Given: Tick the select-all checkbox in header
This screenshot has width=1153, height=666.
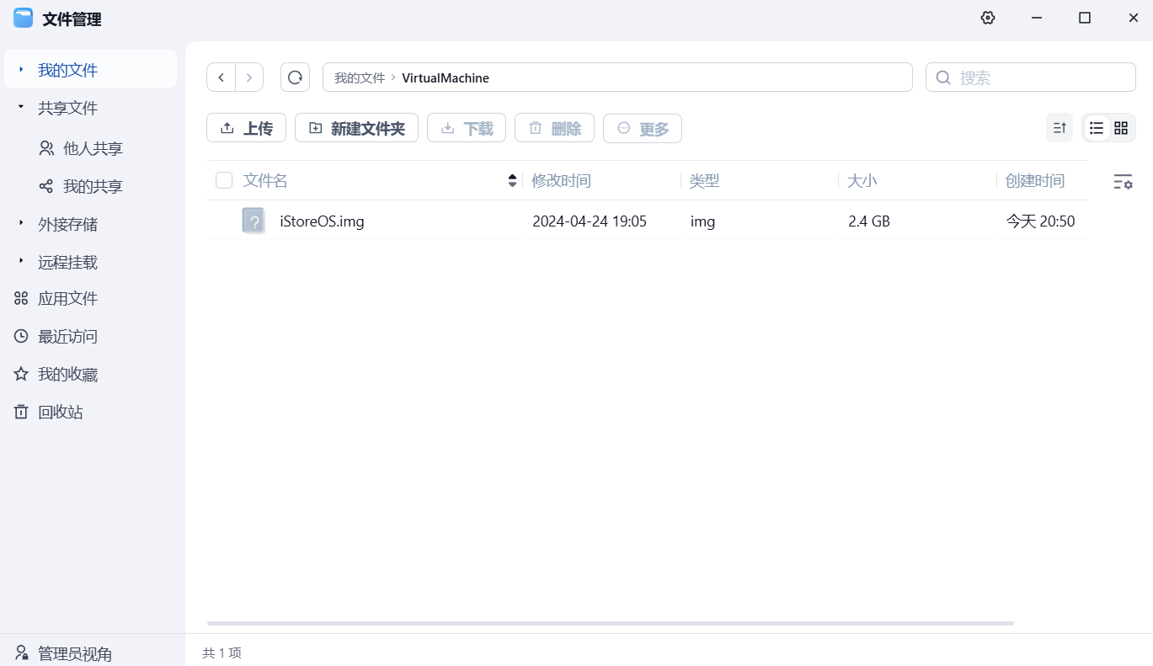Looking at the screenshot, I should (x=224, y=180).
